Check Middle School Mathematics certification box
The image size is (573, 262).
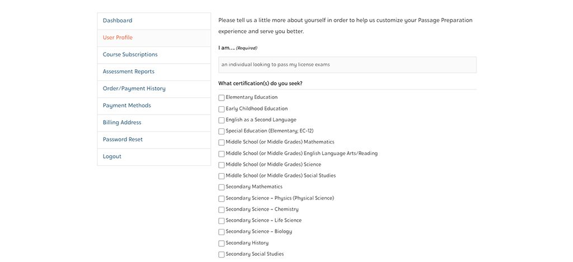[222, 142]
